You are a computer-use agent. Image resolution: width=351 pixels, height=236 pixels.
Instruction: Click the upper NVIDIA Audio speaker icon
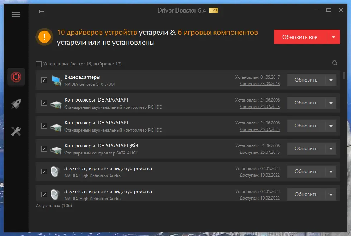click(x=55, y=172)
